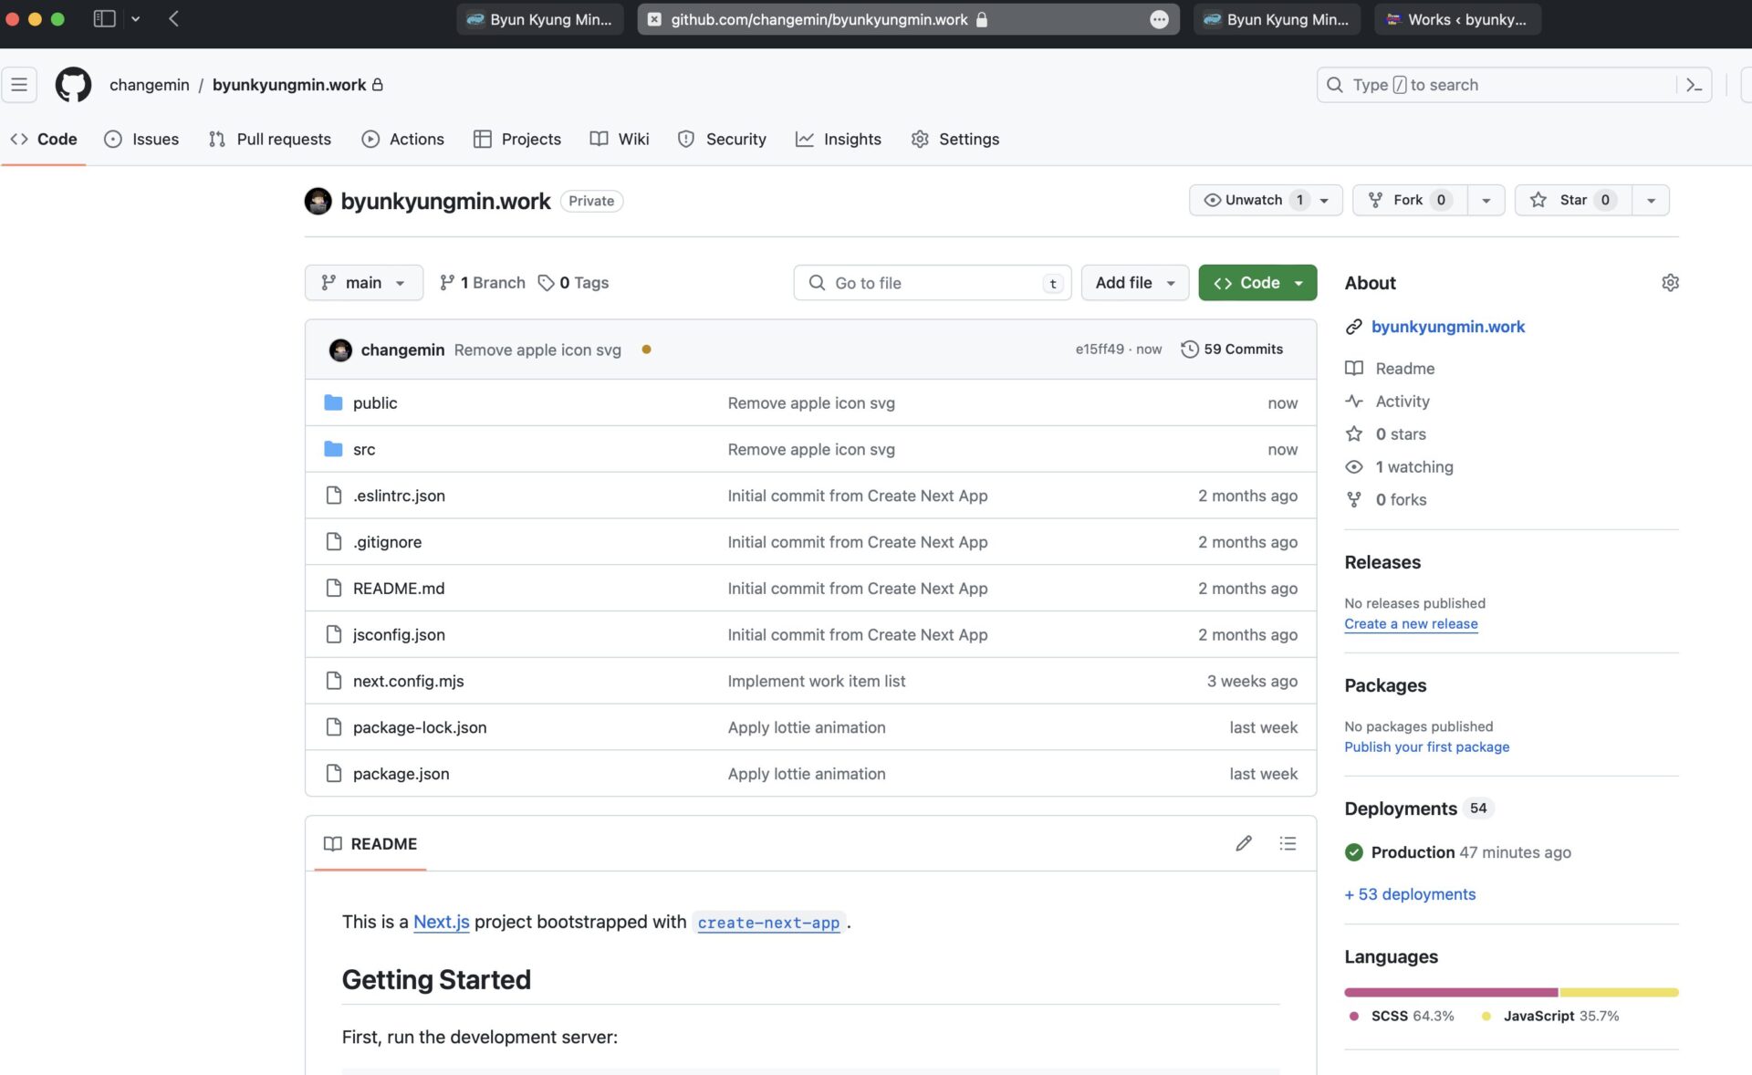Viewport: 1752px width, 1075px height.
Task: Edit README with the pencil icon
Action: tap(1243, 843)
